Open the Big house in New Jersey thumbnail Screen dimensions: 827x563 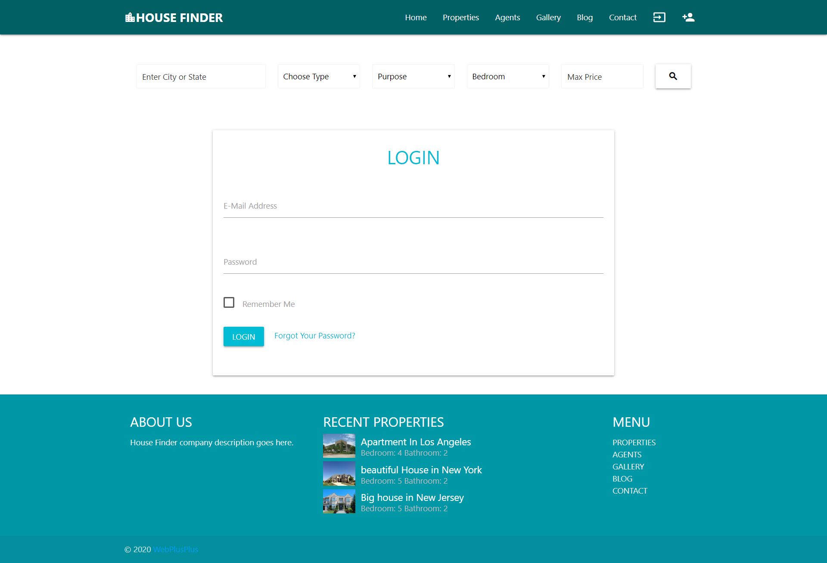point(339,501)
